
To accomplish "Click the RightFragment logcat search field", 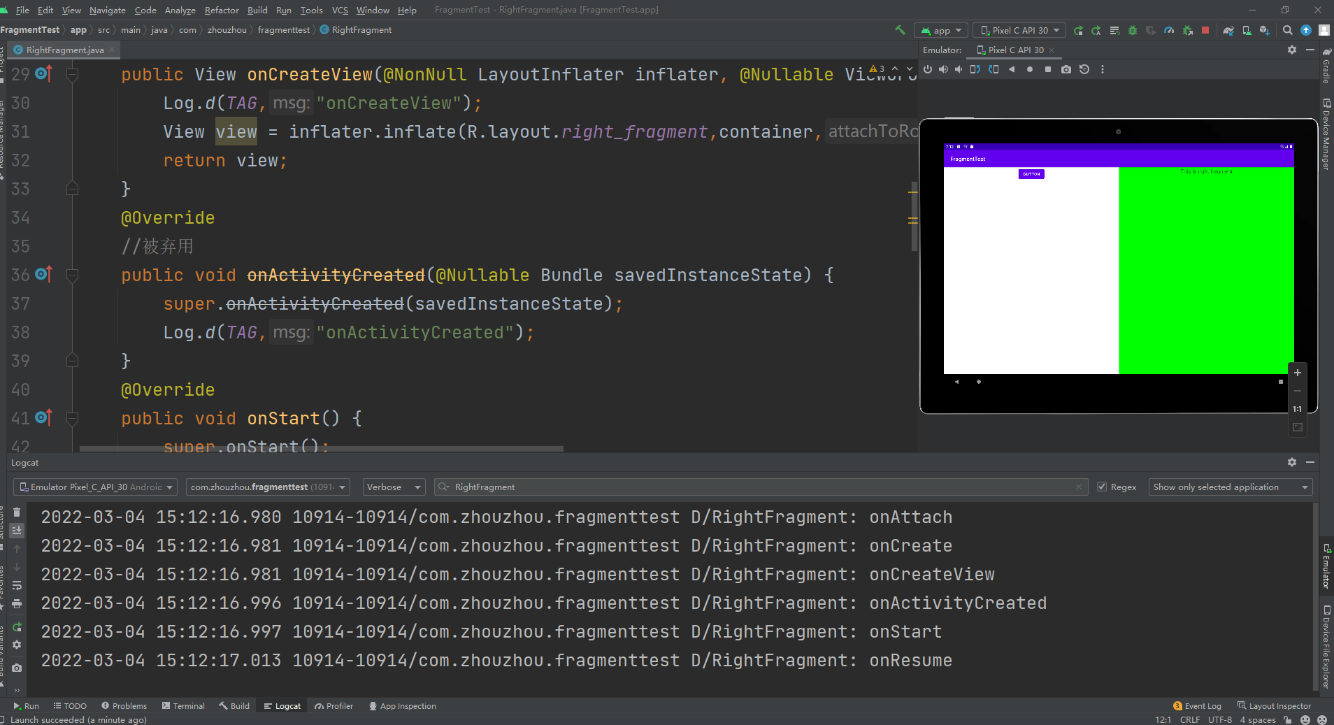I will (x=761, y=487).
